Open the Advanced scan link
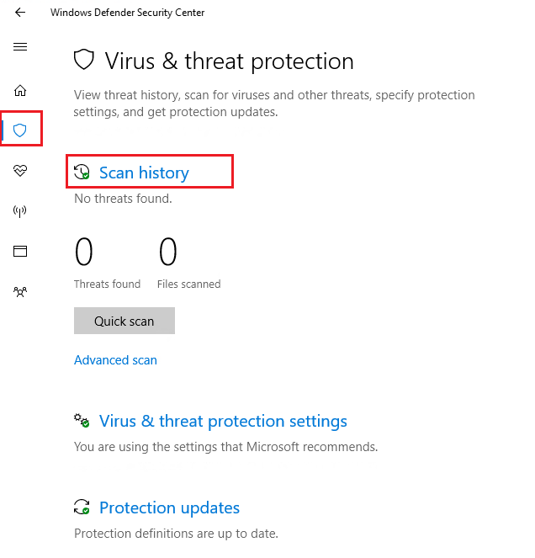Viewport: 535px width, 558px height. pyautogui.click(x=115, y=360)
